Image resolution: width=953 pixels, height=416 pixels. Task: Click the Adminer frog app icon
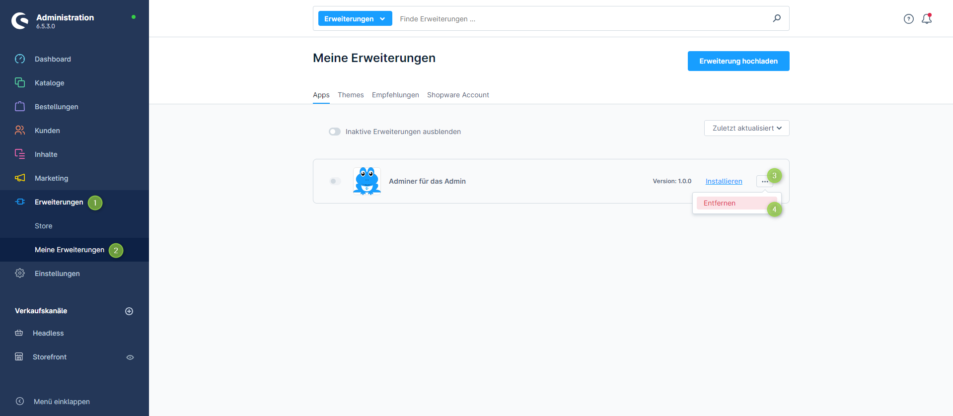pyautogui.click(x=367, y=181)
